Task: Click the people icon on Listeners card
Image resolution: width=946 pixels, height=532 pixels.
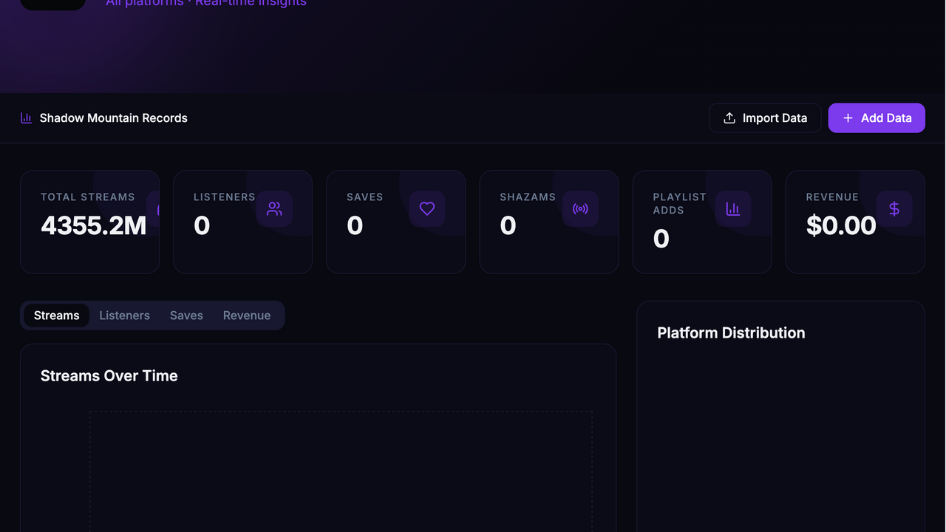Action: [x=274, y=209]
